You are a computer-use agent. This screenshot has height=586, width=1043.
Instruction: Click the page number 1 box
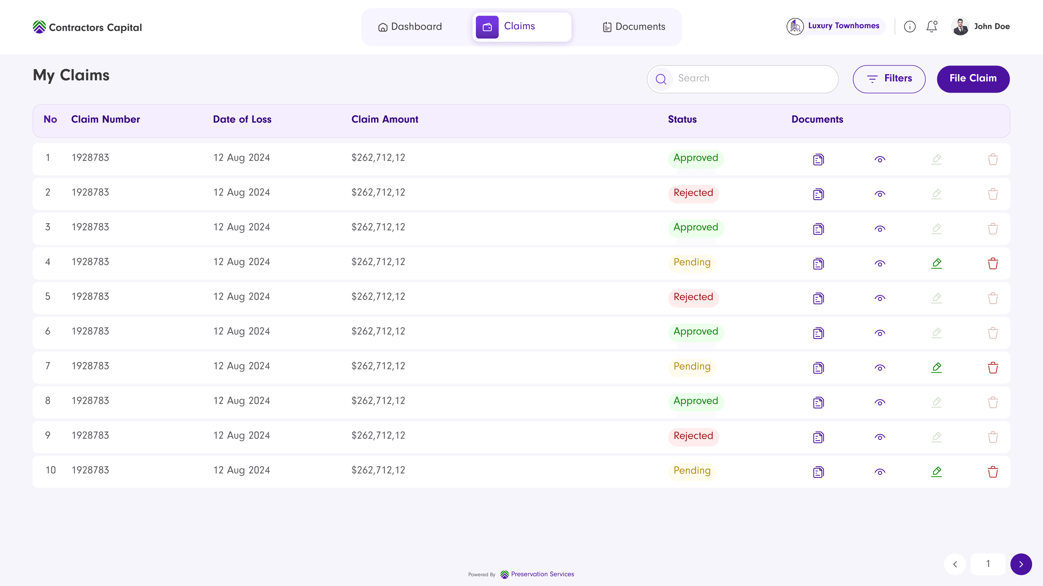point(988,564)
